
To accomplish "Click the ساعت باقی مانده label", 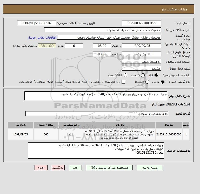I will click(x=25, y=46).
